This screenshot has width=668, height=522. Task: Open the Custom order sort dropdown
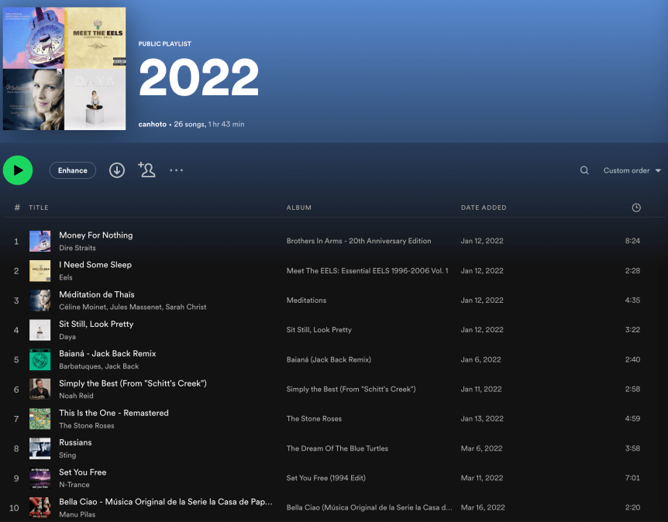[x=632, y=170]
